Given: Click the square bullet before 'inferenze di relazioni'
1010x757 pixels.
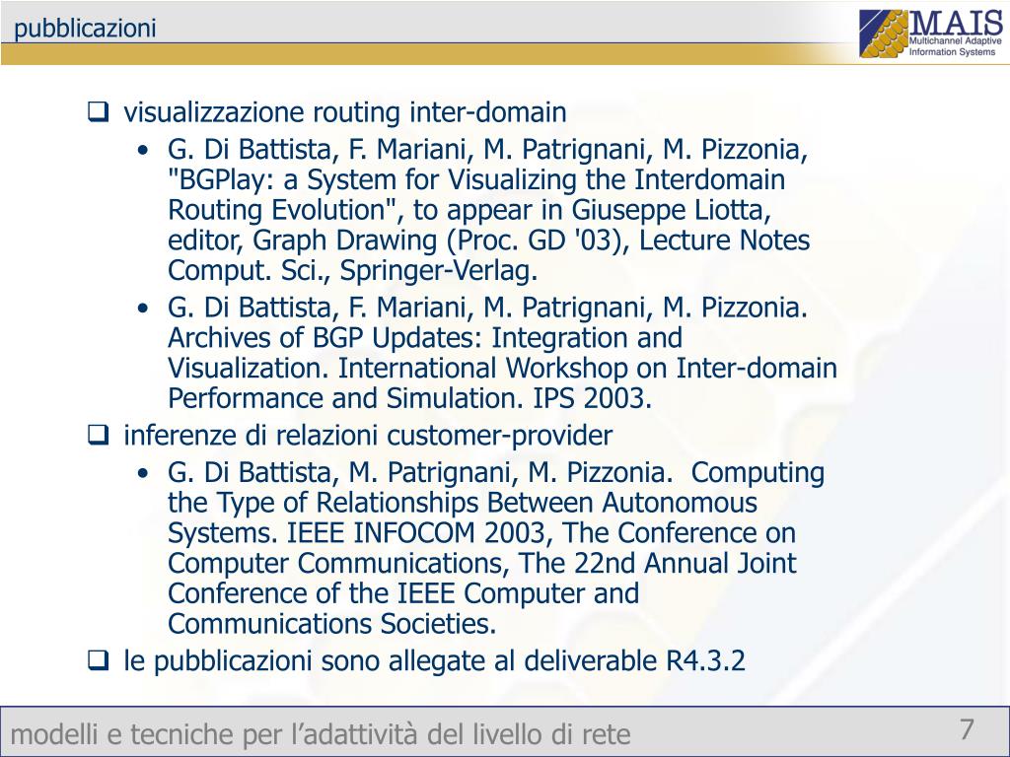Looking at the screenshot, I should coord(98,435).
